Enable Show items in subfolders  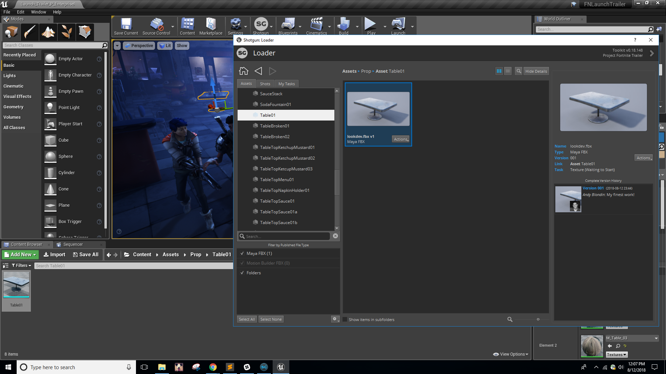(x=344, y=319)
